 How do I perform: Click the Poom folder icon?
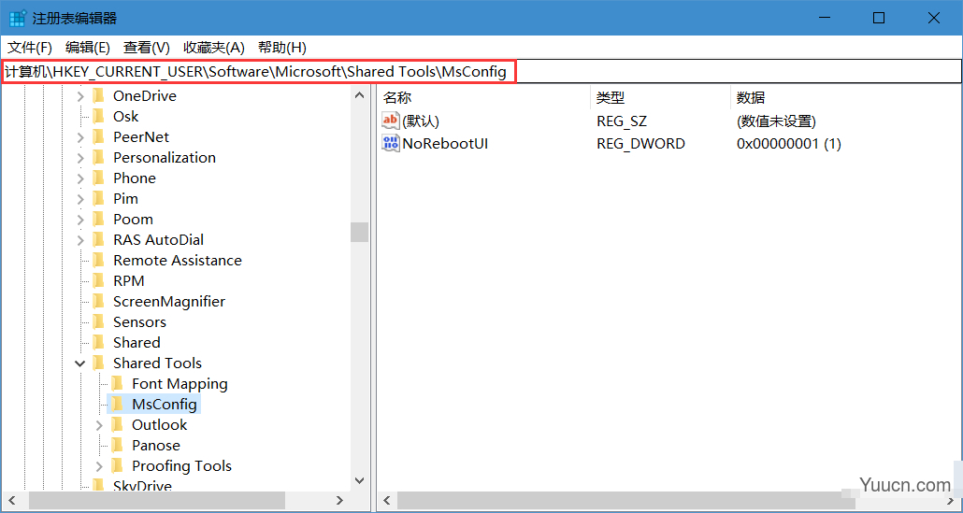(98, 219)
